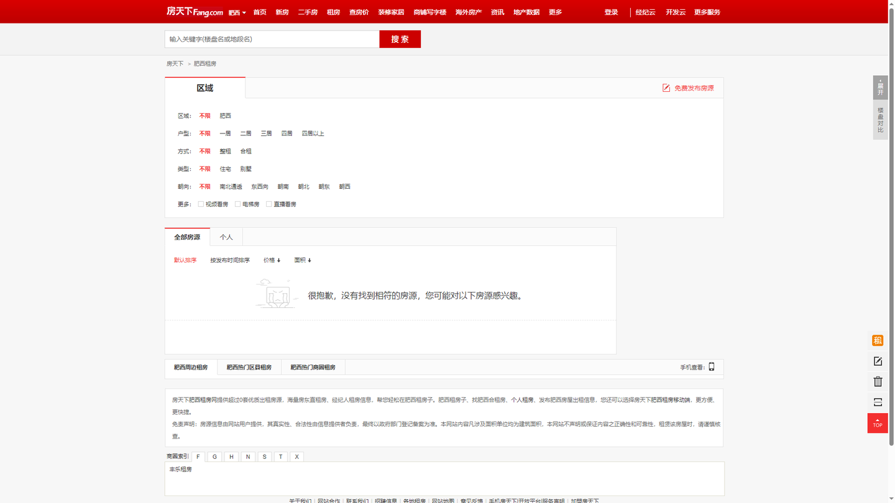This screenshot has width=895, height=503.
Task: Check the 电梯房 checkbox
Action: click(237, 204)
